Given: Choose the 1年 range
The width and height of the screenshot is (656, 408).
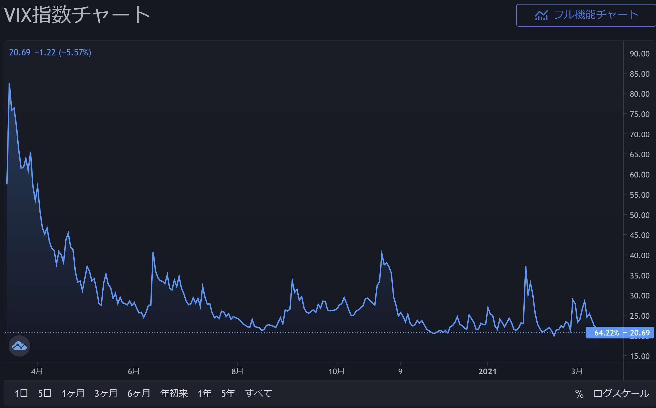Looking at the screenshot, I should (204, 393).
